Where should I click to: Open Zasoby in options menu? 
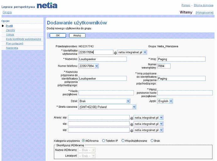(10, 30)
